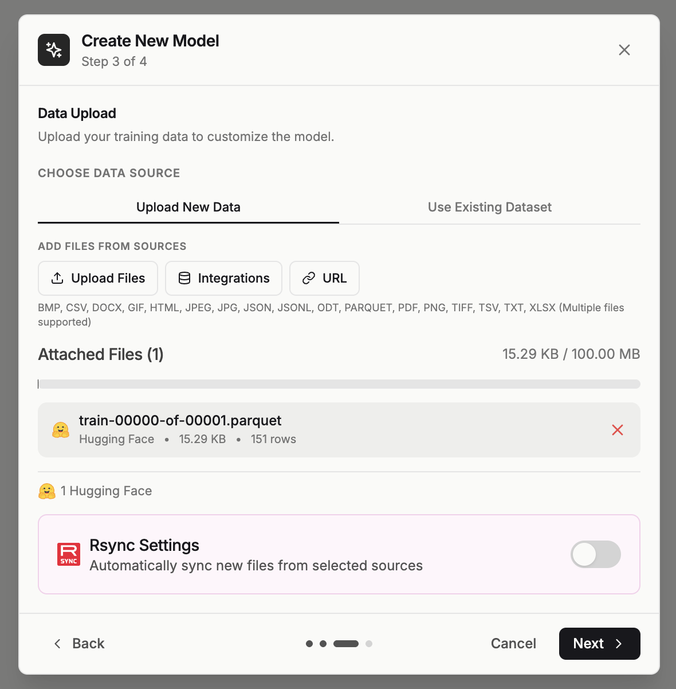This screenshot has height=689, width=676.
Task: Click the Rsync Settings title text
Action: click(144, 545)
